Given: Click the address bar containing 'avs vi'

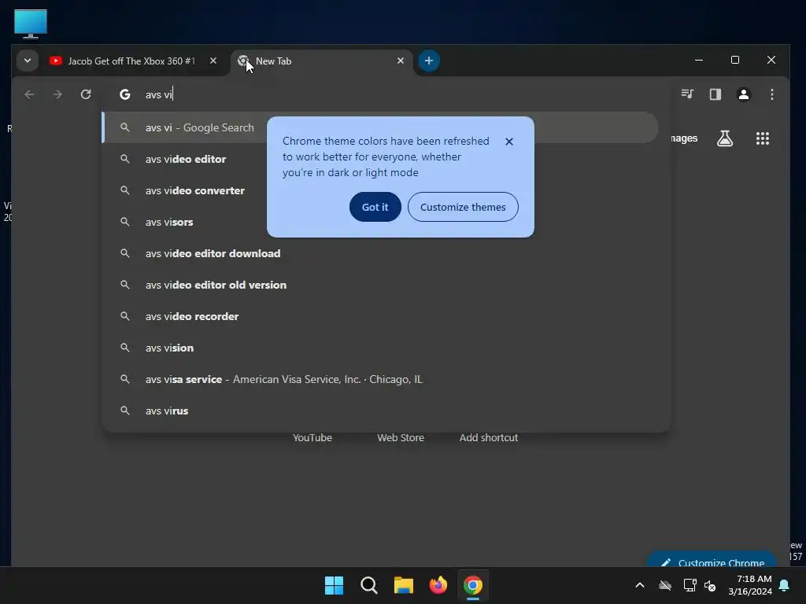Looking at the screenshot, I should tap(386, 94).
